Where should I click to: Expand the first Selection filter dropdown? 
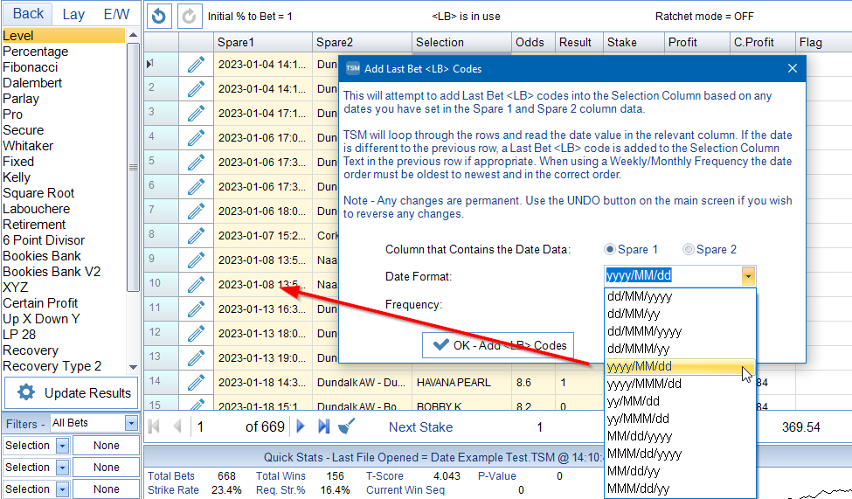pyautogui.click(x=62, y=445)
